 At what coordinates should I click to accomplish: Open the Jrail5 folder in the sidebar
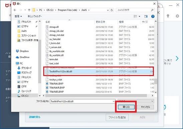24,31
